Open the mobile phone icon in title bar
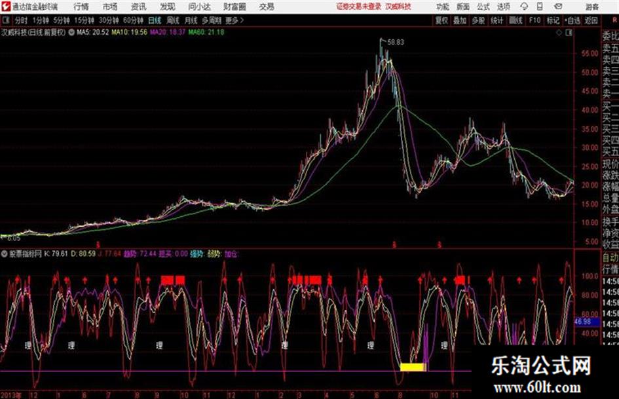Screen dimensions: 619x399 pos(540,7)
